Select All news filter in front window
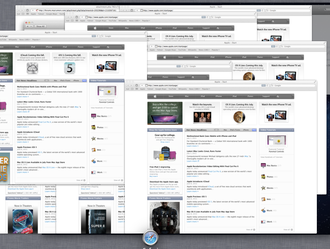Viewport: 330px width, 249px height. click(x=216, y=130)
